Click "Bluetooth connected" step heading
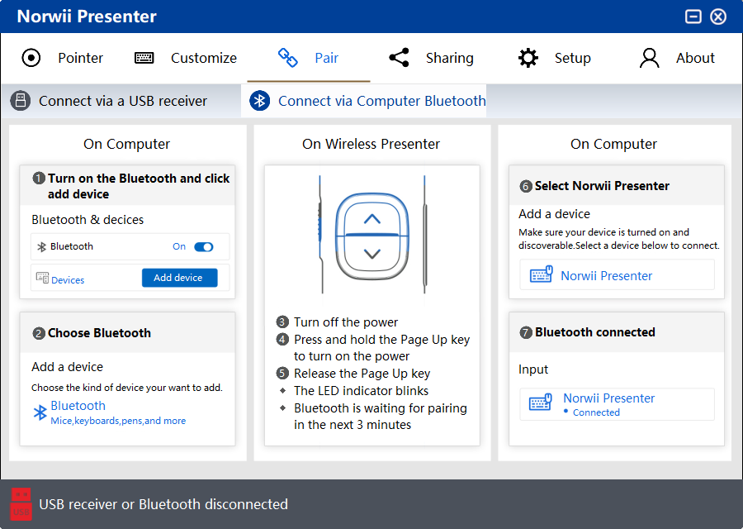The width and height of the screenshot is (743, 529). click(x=595, y=332)
